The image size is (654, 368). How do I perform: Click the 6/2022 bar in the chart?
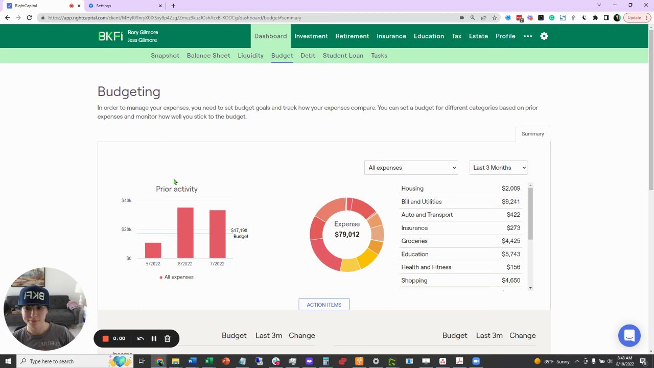(185, 233)
